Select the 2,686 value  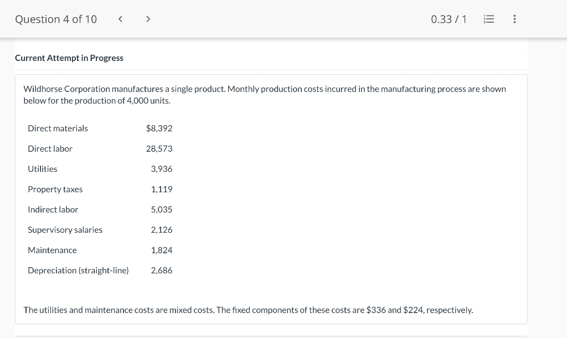pyautogui.click(x=162, y=270)
